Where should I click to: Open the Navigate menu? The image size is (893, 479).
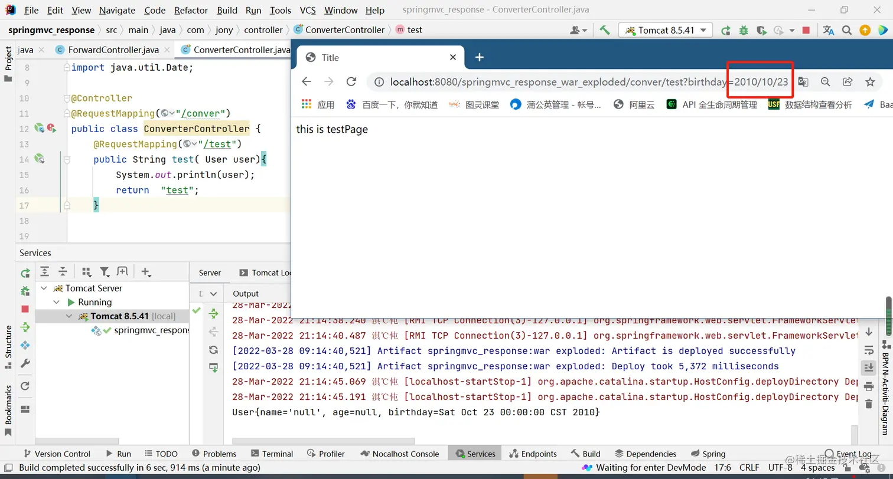117,11
